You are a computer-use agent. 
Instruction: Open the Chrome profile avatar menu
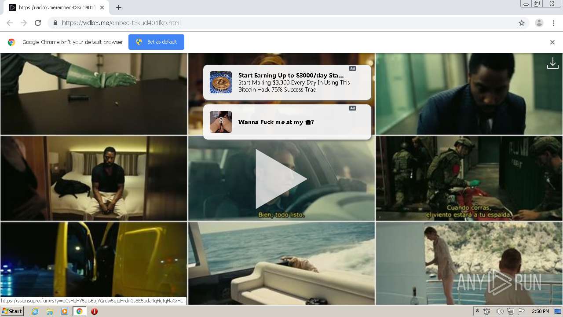click(539, 23)
